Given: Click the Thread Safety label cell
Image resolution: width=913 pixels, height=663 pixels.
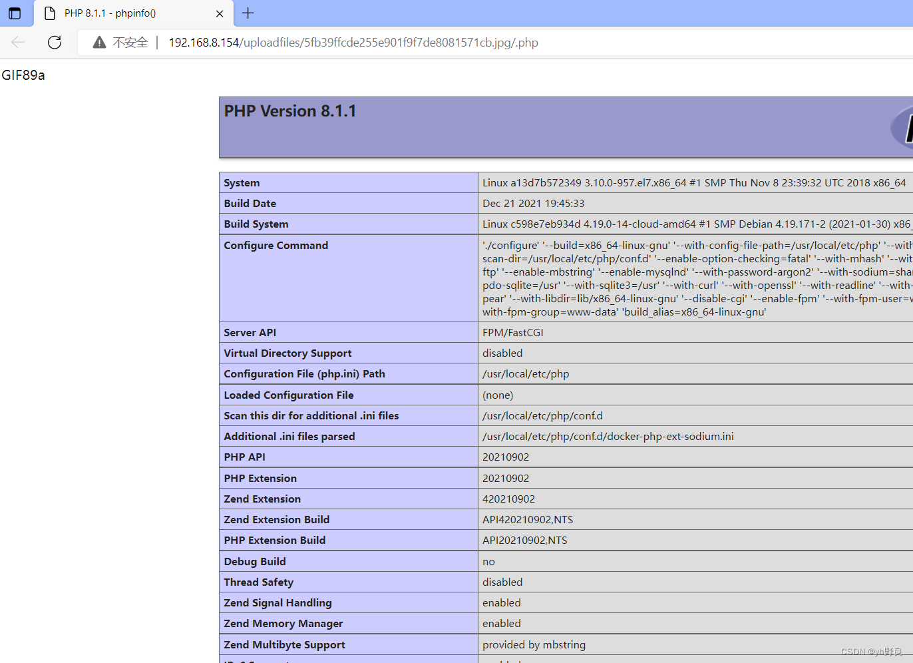Looking at the screenshot, I should point(258,582).
